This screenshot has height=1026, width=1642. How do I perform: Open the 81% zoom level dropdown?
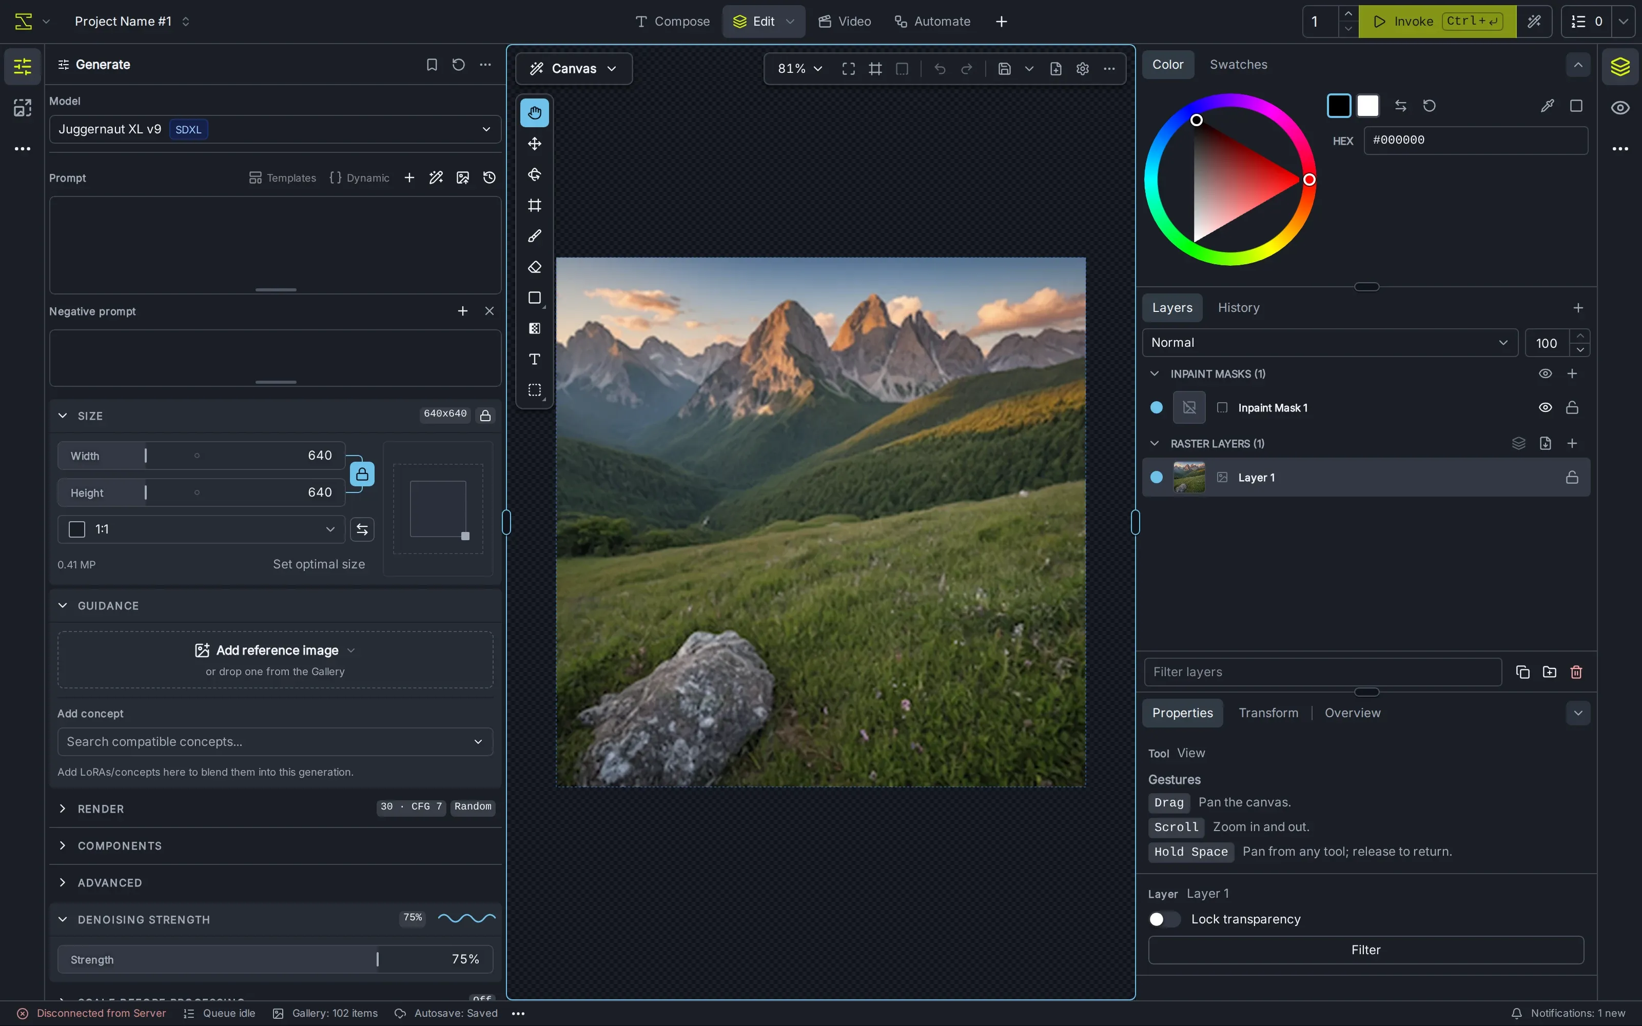coord(800,69)
